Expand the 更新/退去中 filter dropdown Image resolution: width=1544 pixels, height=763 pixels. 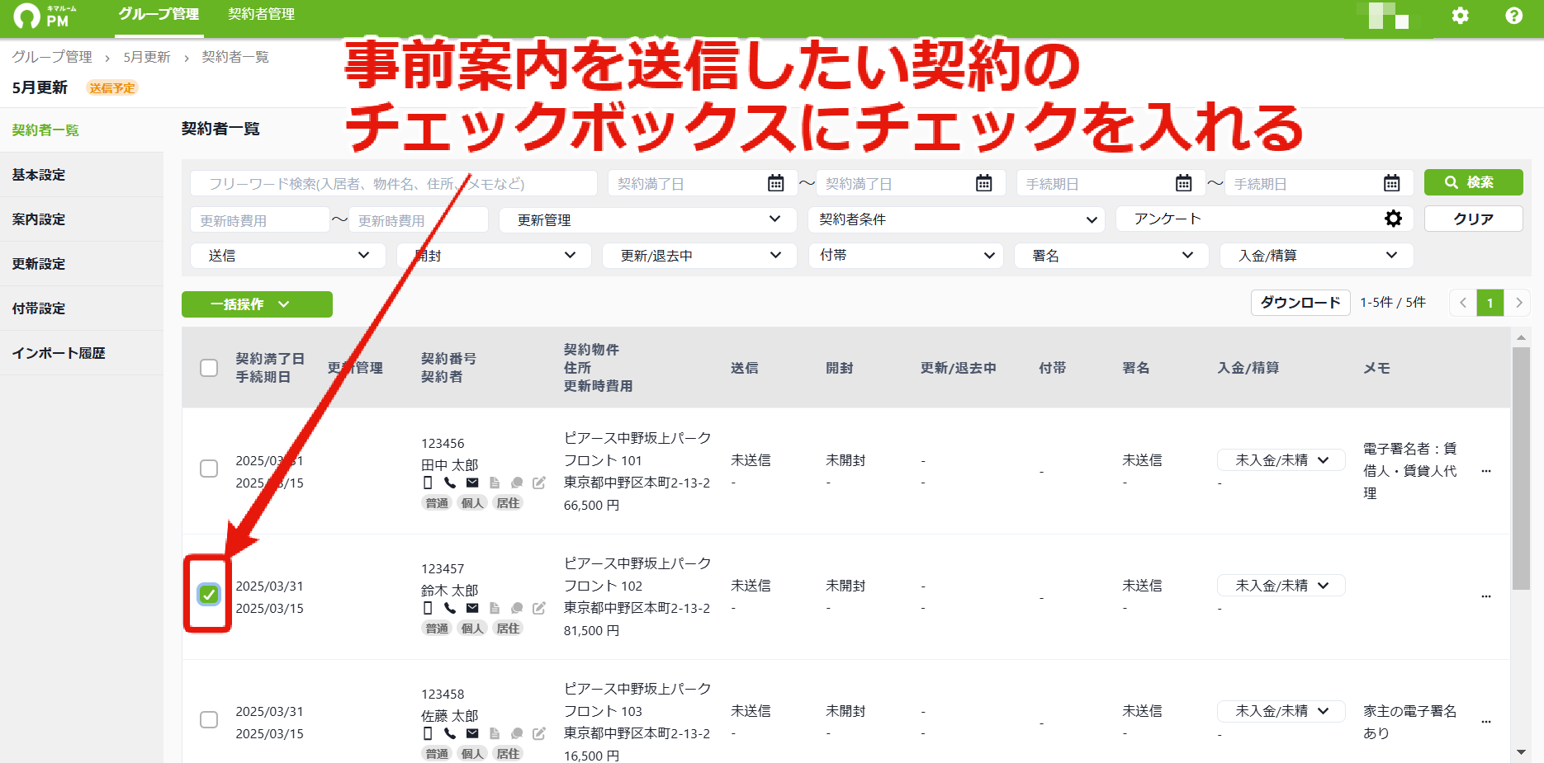699,256
